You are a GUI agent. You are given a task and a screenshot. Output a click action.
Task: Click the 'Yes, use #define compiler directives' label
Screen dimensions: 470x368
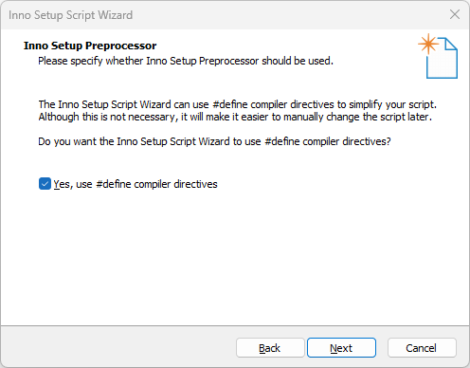tap(136, 184)
